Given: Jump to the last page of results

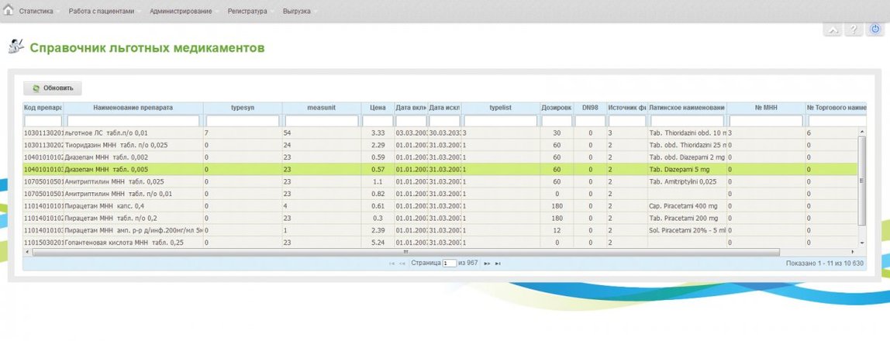Looking at the screenshot, I should click(498, 264).
